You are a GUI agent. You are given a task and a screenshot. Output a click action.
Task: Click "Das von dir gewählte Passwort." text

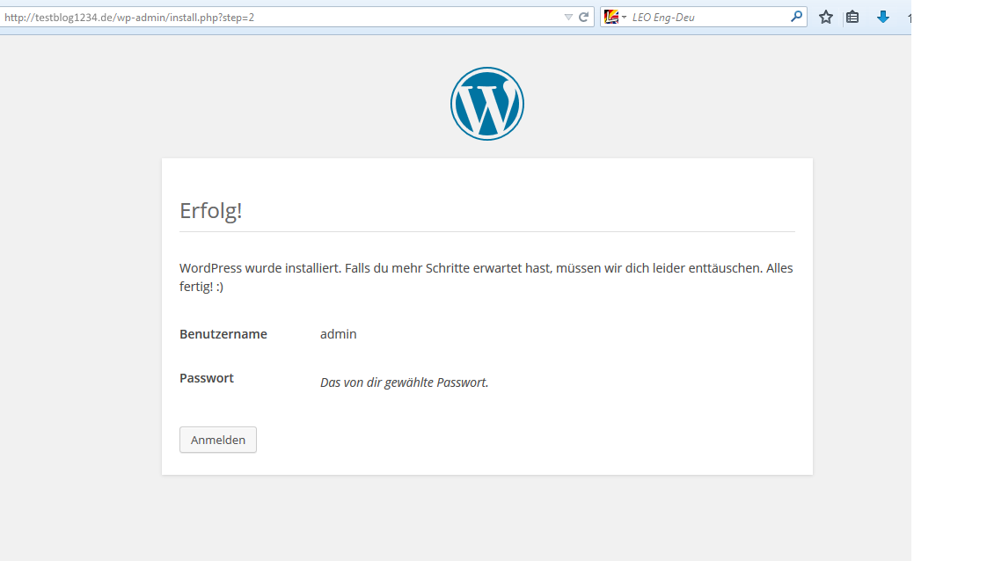[x=404, y=382]
